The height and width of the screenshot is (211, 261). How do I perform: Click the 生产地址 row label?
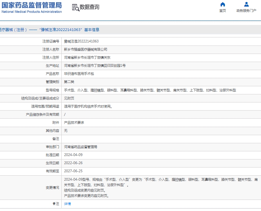(x=52, y=66)
